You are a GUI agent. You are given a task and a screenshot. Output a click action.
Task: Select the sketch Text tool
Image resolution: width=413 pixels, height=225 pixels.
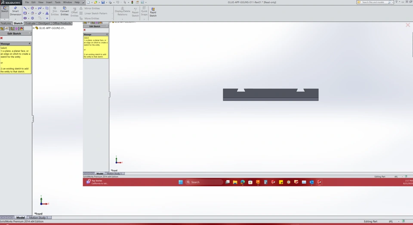pos(47,13)
